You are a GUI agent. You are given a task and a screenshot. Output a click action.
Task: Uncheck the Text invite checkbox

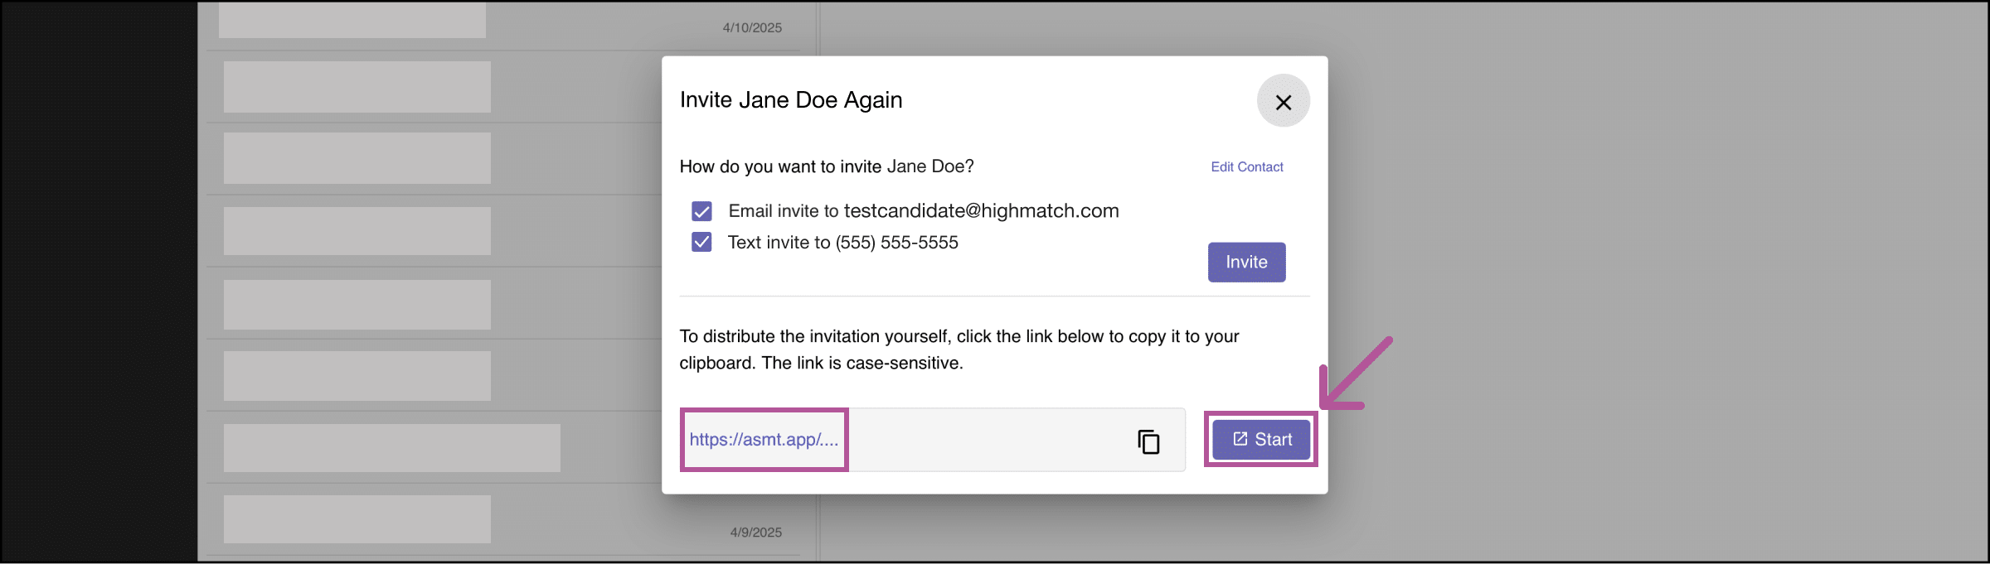click(x=701, y=242)
